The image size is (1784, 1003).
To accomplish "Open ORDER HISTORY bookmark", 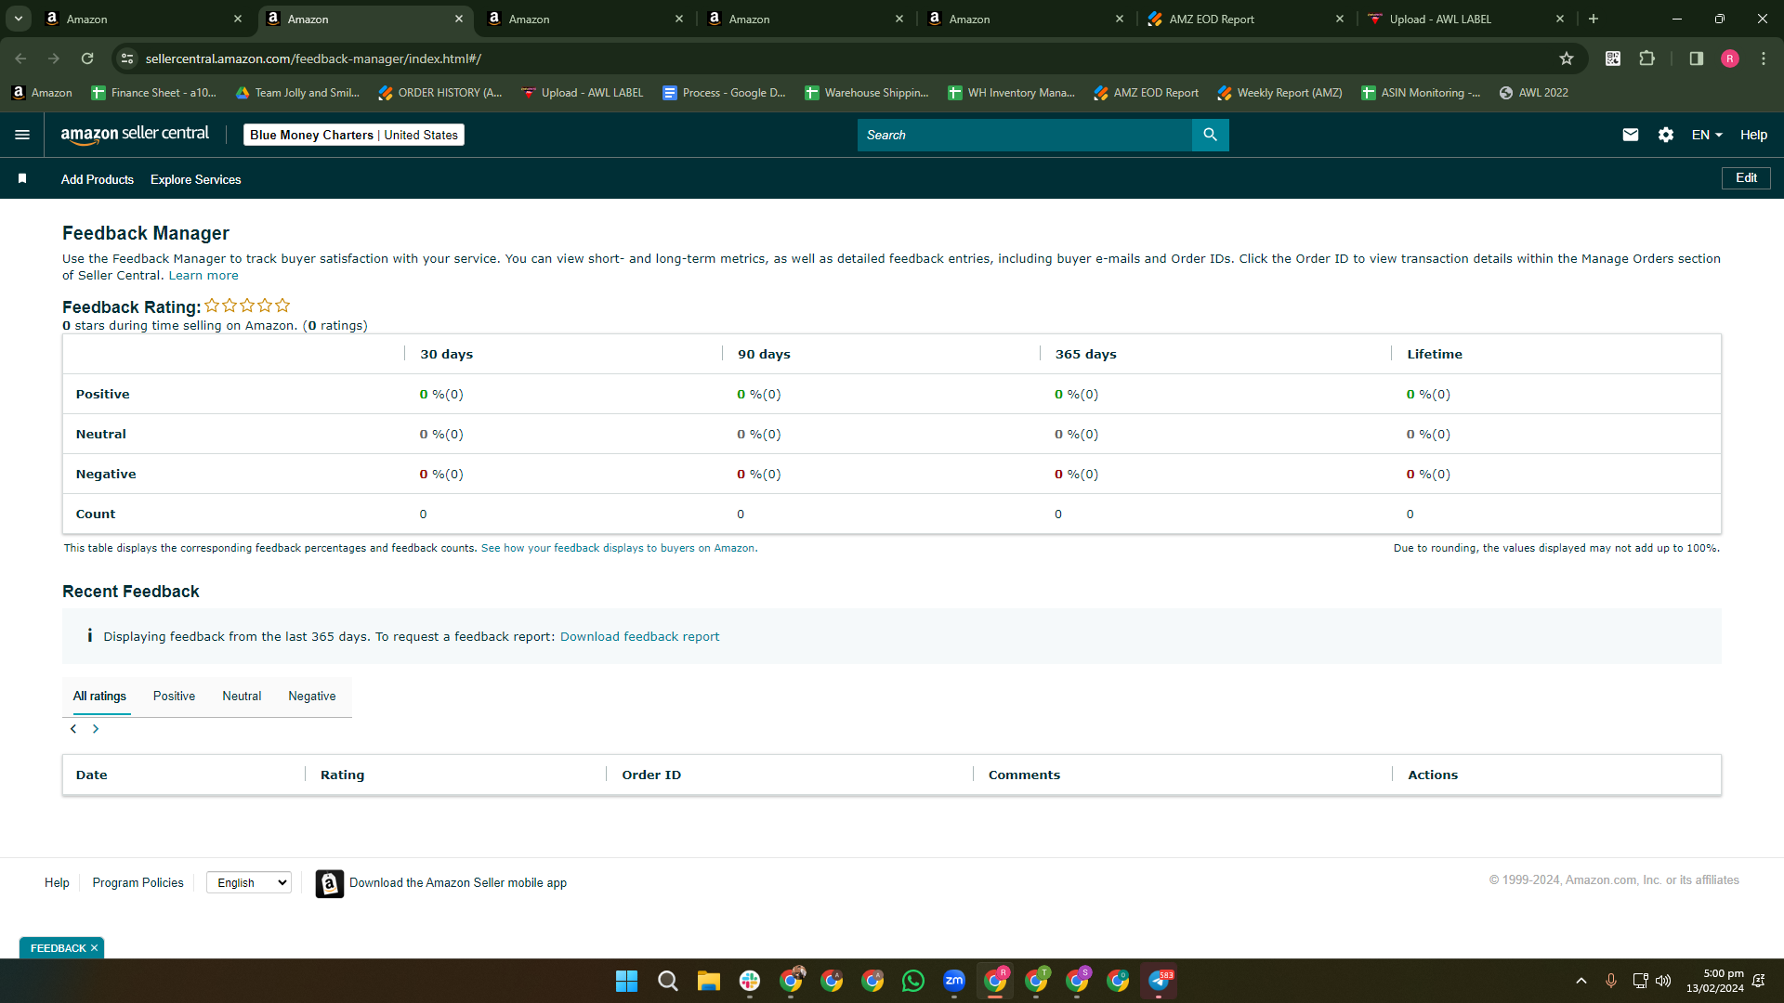I will tap(440, 93).
